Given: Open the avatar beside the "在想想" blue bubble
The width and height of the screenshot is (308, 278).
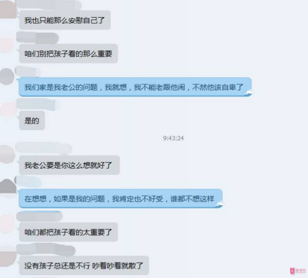Looking at the screenshot, I should pyautogui.click(x=8, y=186).
